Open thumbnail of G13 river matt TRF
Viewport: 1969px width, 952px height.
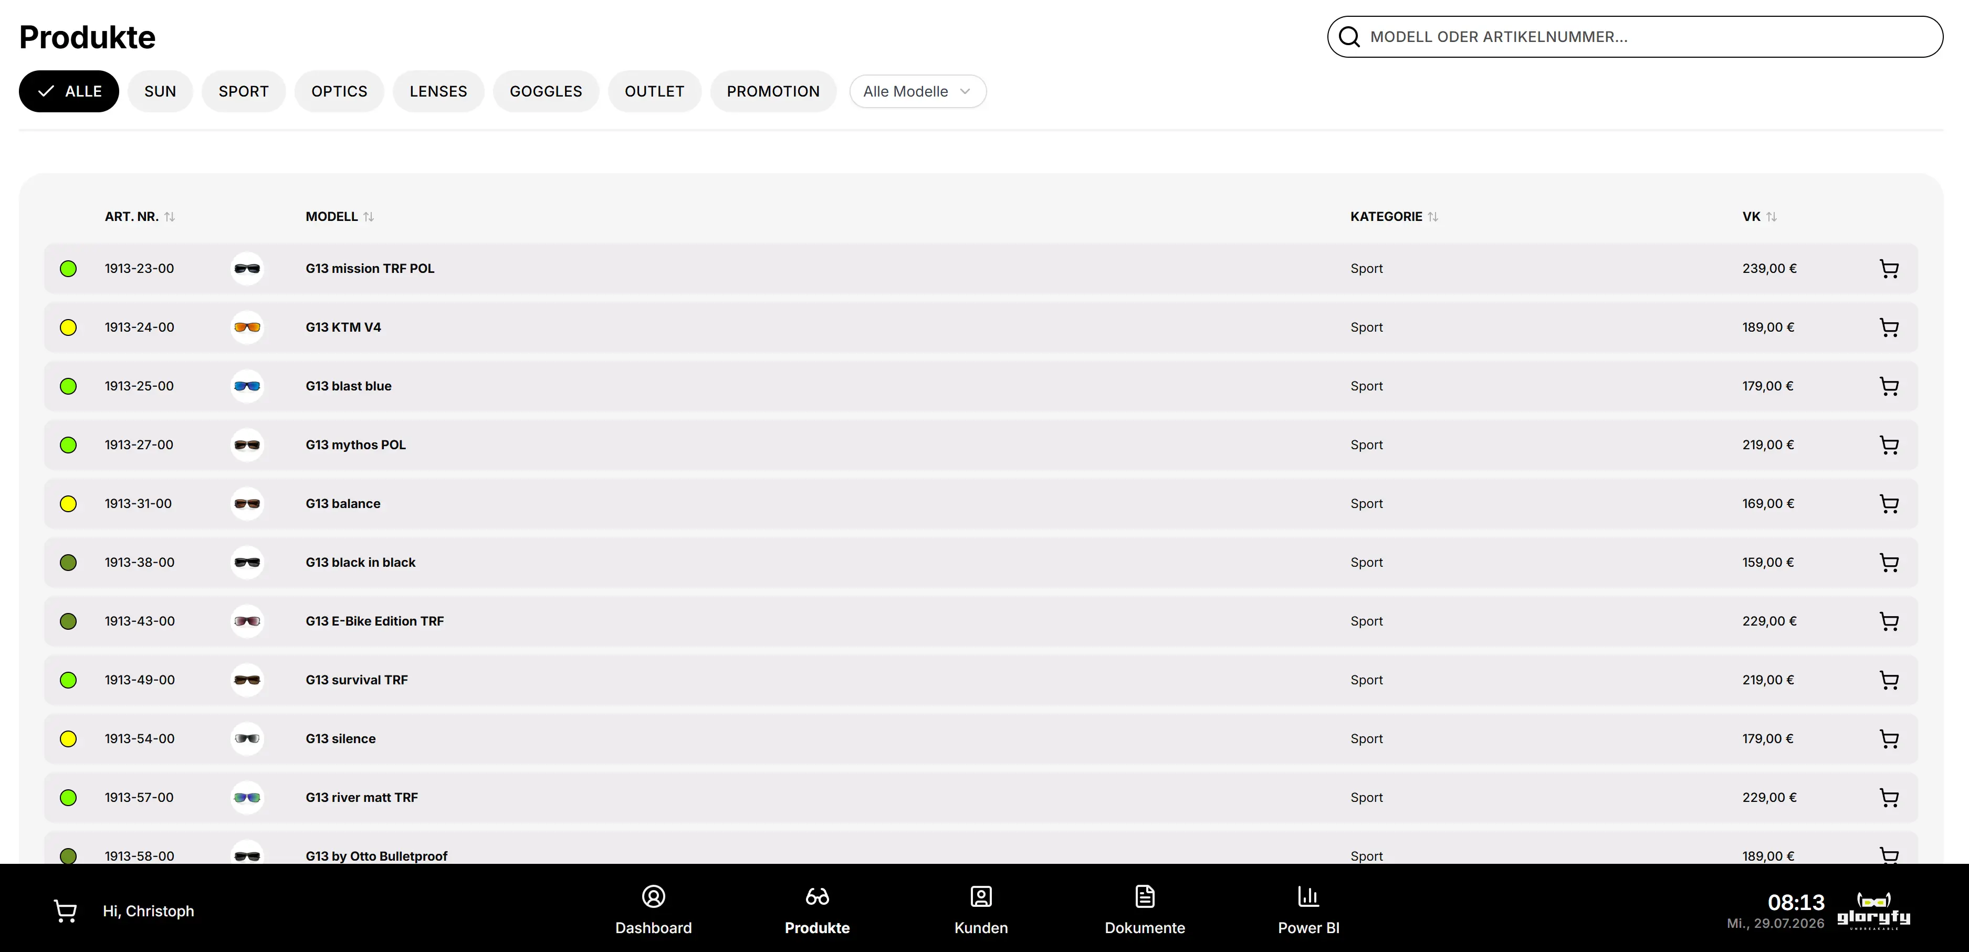point(247,798)
